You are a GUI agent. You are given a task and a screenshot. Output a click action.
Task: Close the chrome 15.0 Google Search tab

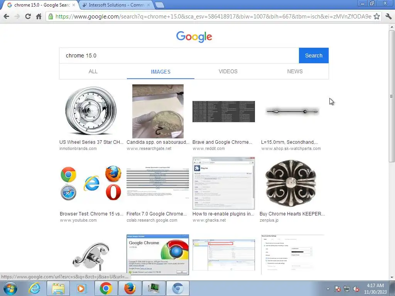coord(74,5)
